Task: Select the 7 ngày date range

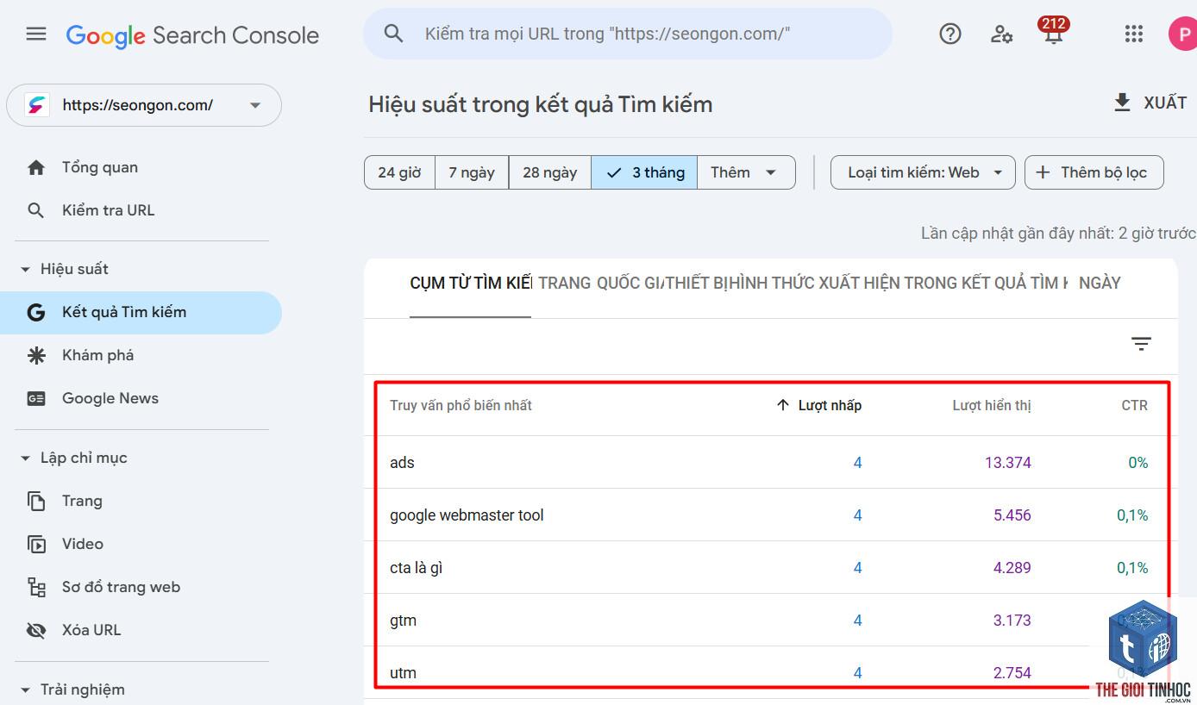Action: coord(472,172)
